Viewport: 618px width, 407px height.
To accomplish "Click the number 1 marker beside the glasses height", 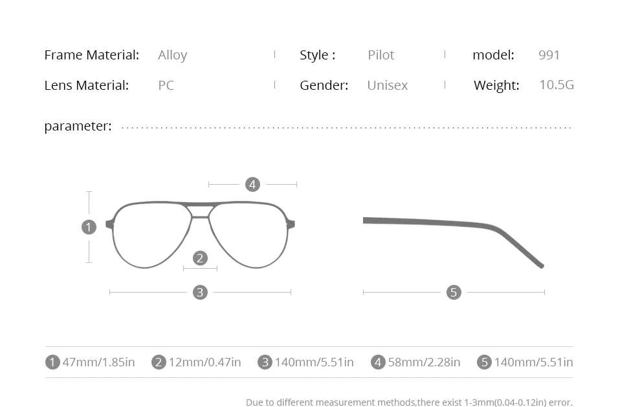I will [89, 227].
